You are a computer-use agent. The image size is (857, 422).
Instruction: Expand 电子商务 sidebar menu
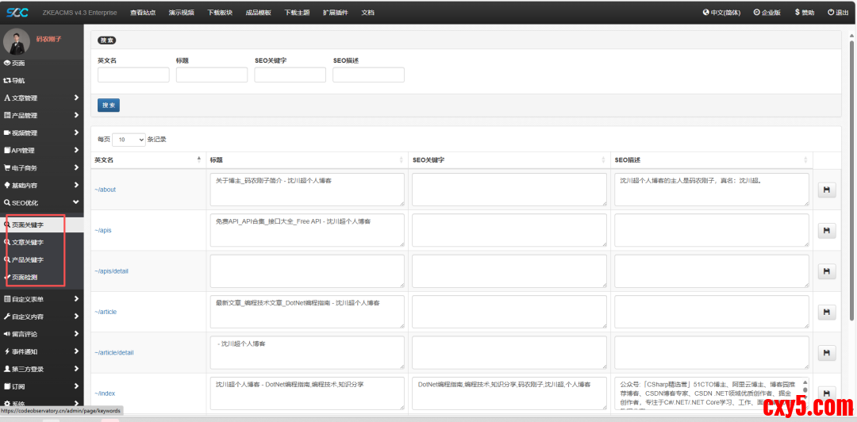tap(40, 168)
